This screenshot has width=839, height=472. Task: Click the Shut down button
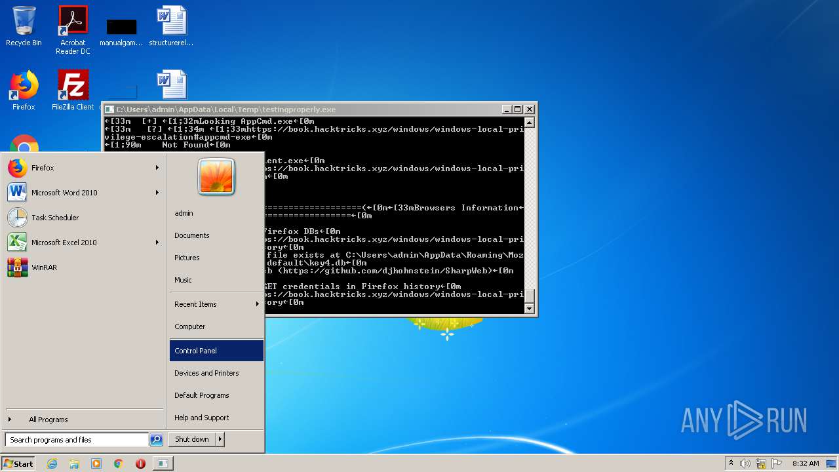pyautogui.click(x=192, y=439)
